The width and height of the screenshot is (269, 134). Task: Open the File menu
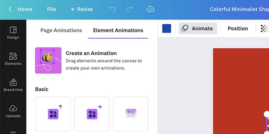pyautogui.click(x=52, y=9)
